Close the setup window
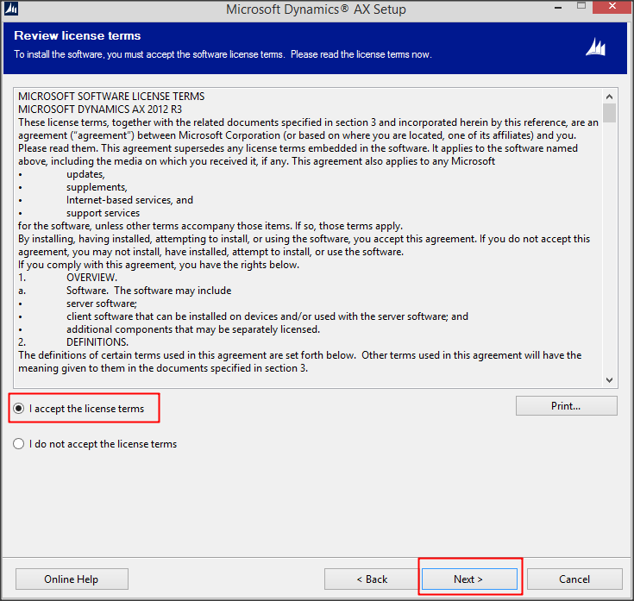 [x=612, y=7]
